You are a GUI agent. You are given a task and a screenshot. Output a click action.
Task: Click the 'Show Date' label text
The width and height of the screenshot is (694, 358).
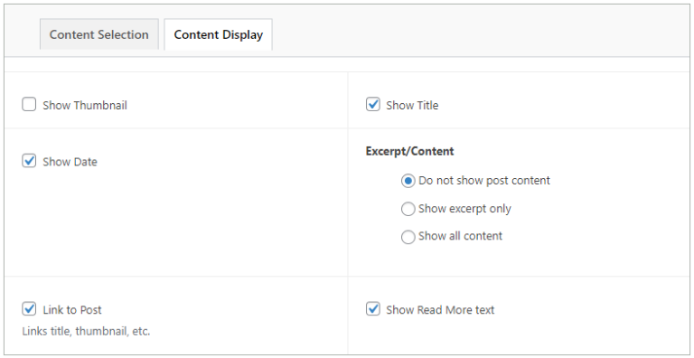(x=70, y=162)
